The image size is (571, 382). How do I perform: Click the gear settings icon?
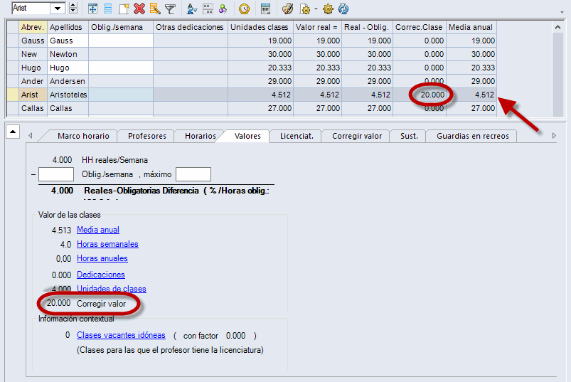click(328, 9)
